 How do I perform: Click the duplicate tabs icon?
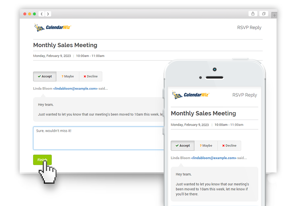264,14
